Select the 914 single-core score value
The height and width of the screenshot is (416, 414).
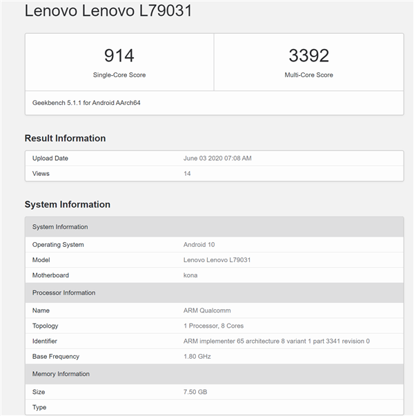[119, 56]
